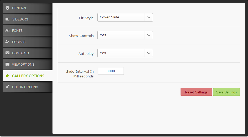Click the View Options layout icon

(x=7, y=64)
